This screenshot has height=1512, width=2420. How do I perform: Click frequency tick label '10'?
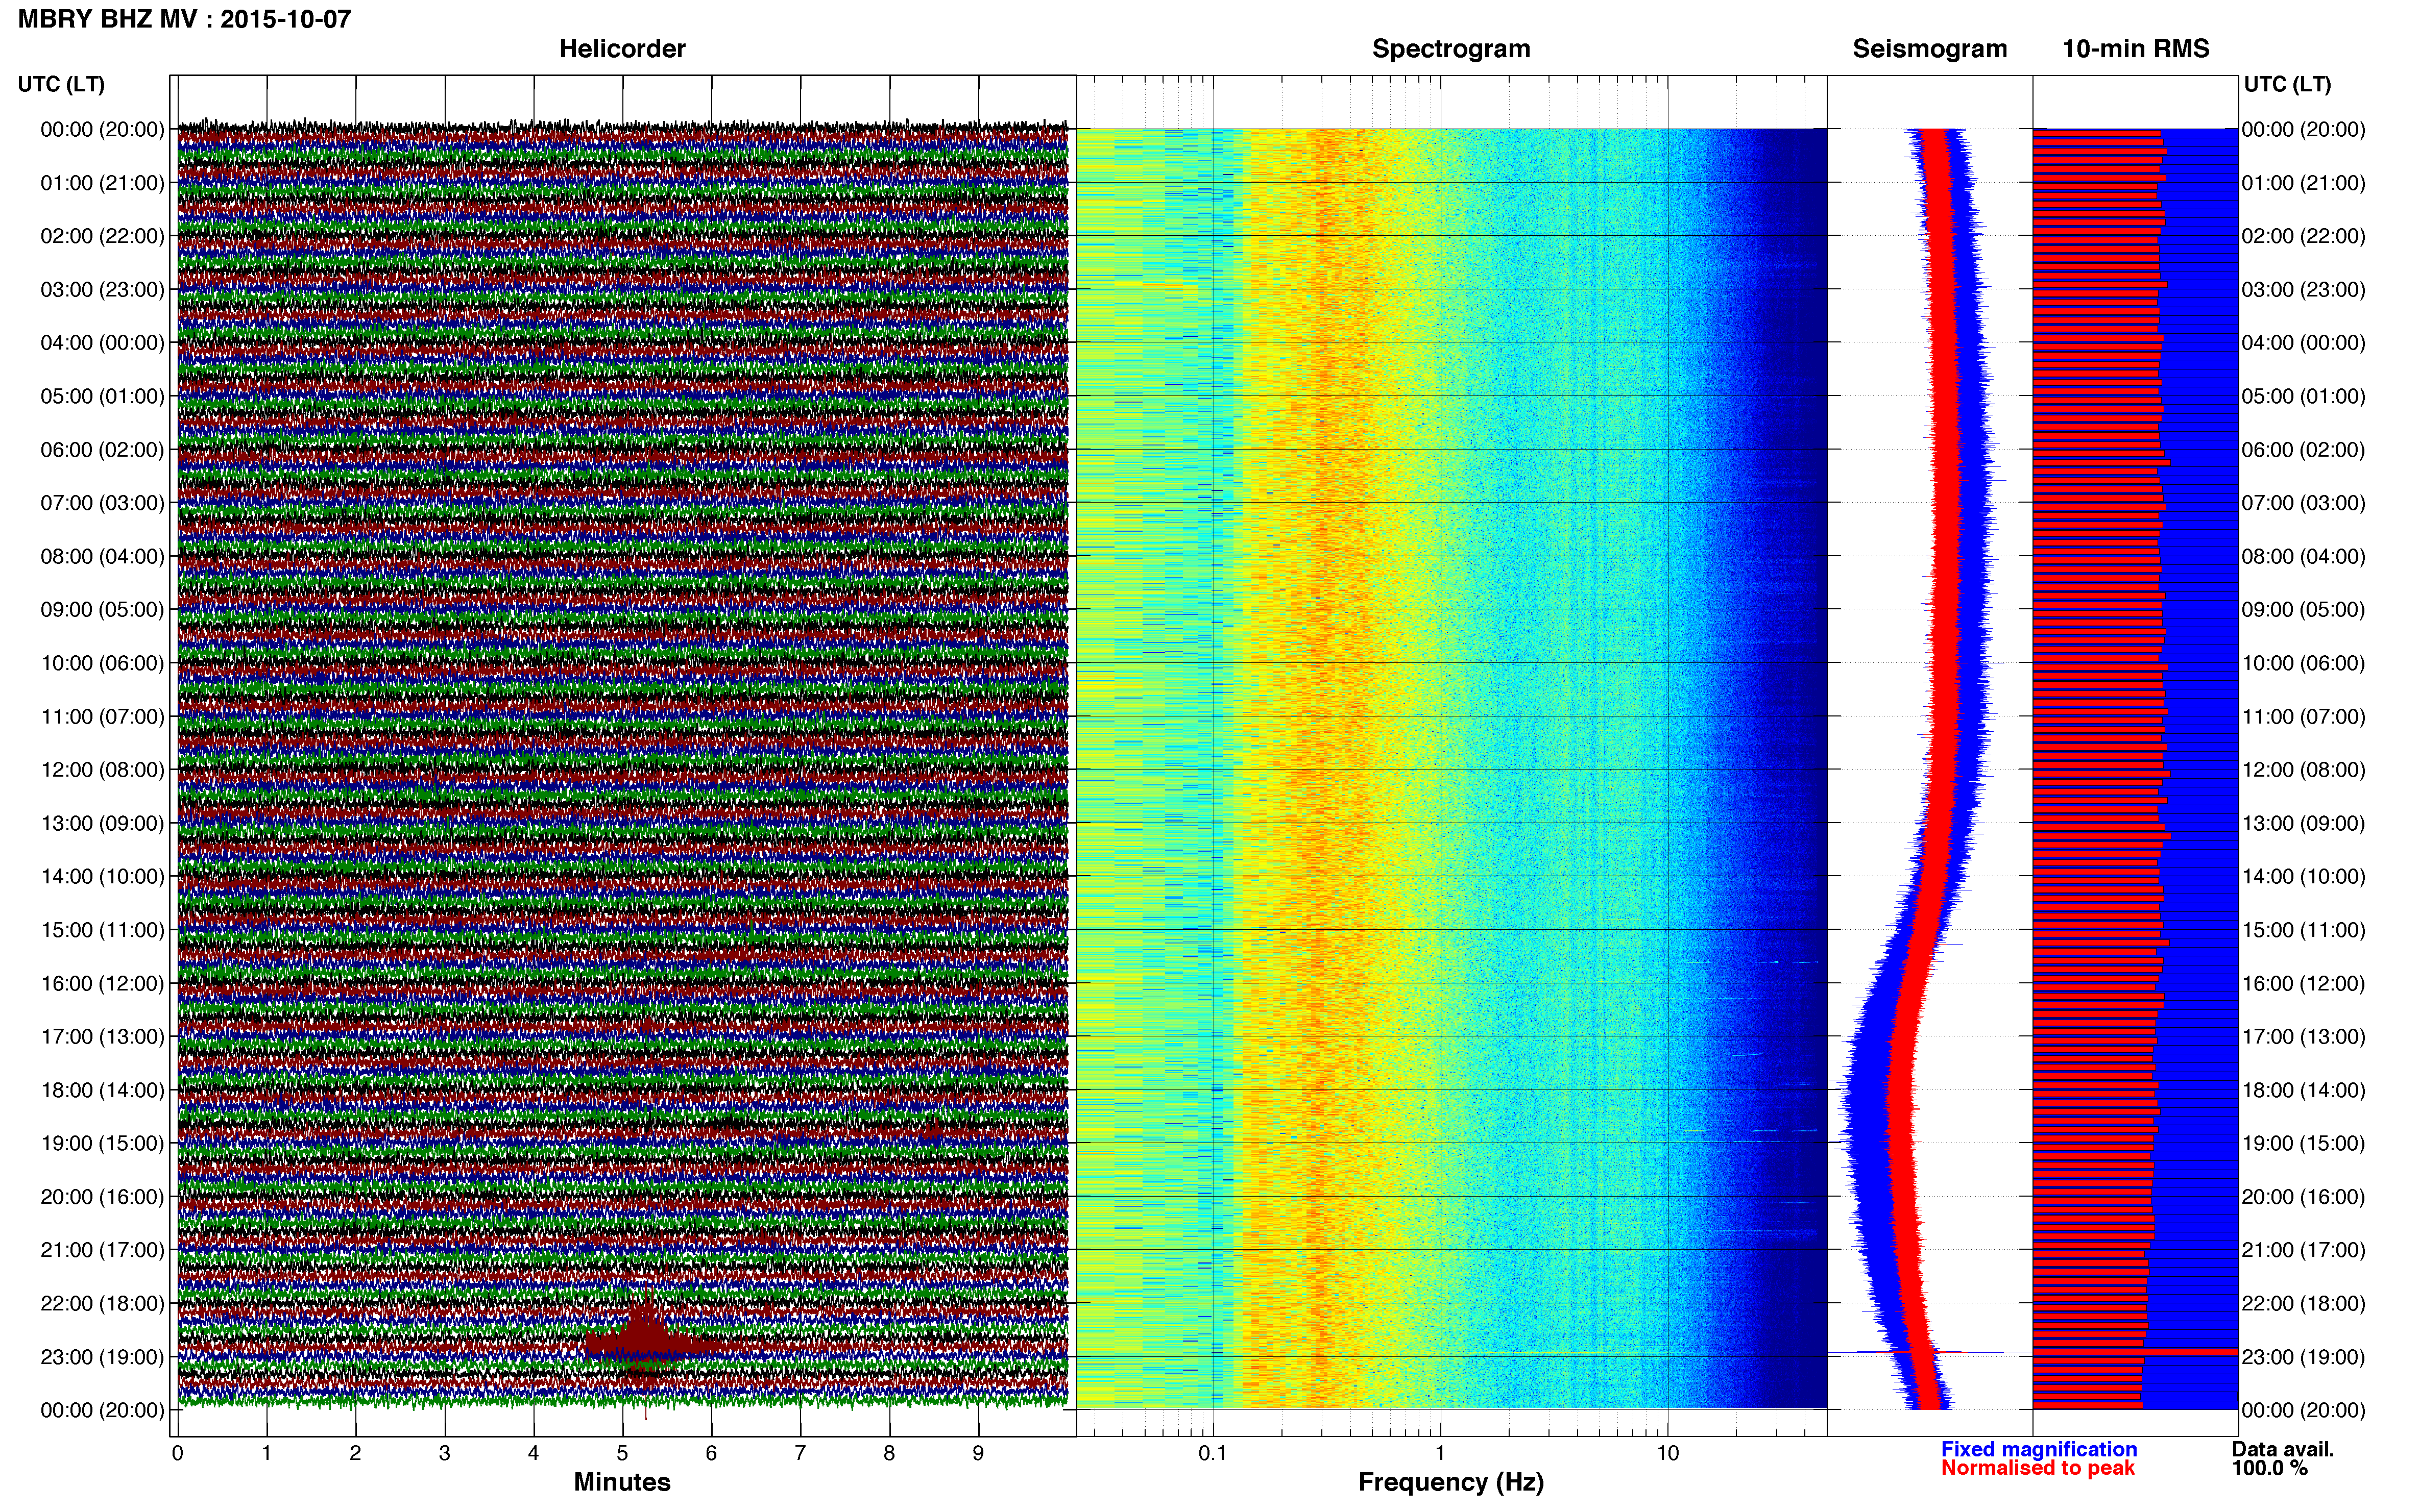point(1667,1454)
